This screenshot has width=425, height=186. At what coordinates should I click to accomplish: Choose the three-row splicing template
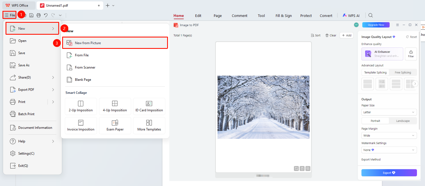click(396, 84)
